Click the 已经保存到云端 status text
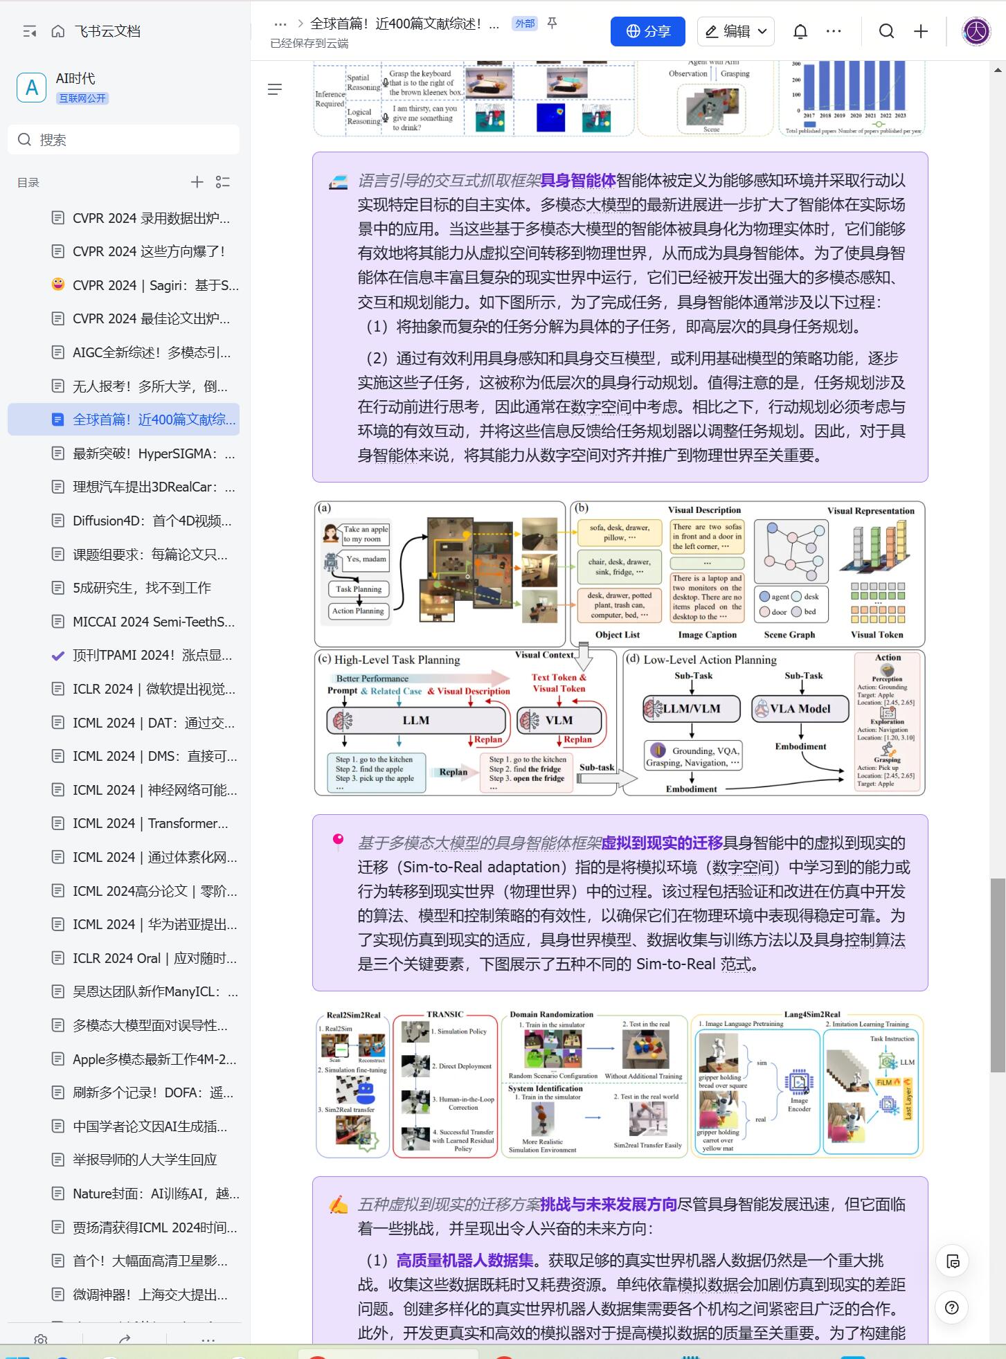Screen dimensions: 1006x1359 tap(309, 44)
